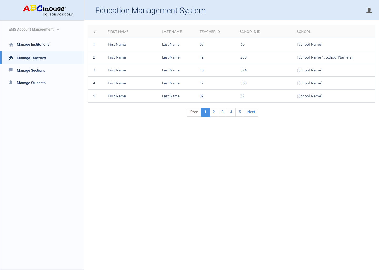Click teacher ID 03
Viewport: 379px width, 270px height.
coord(202,44)
